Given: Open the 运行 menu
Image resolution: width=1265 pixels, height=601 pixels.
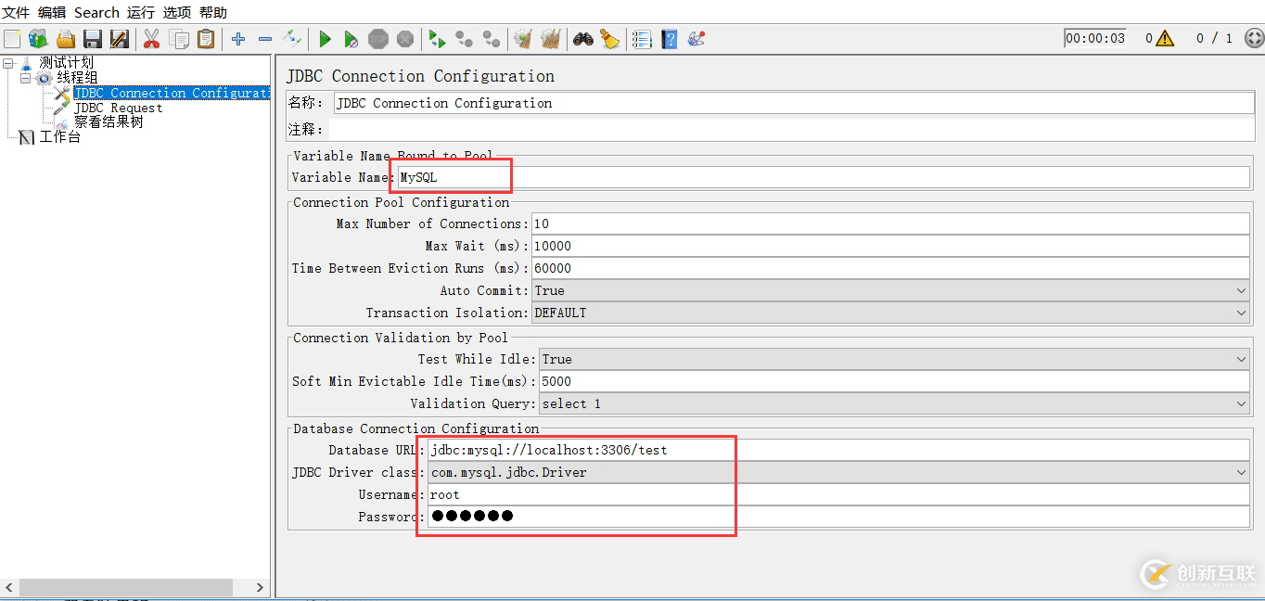Looking at the screenshot, I should click(141, 12).
